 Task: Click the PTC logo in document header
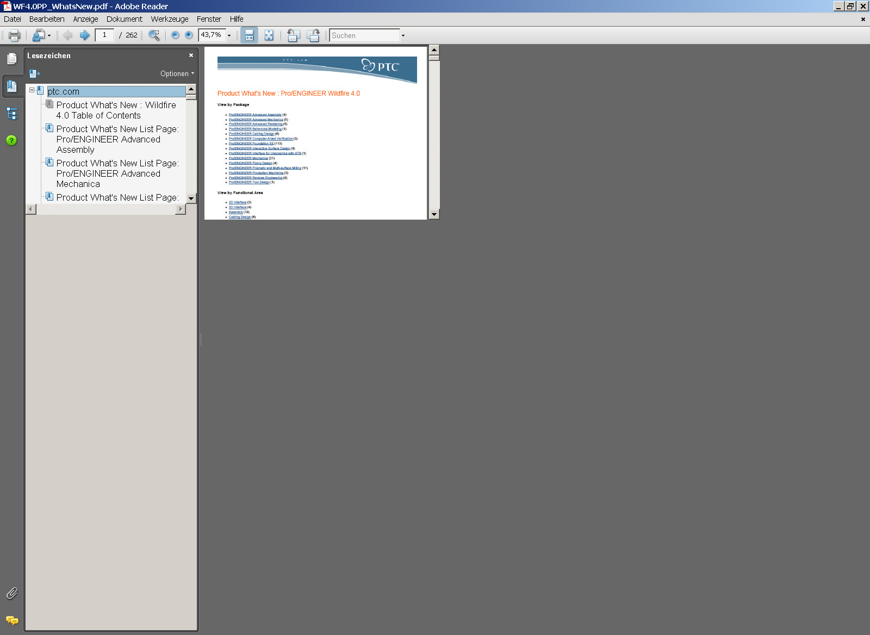tap(381, 66)
